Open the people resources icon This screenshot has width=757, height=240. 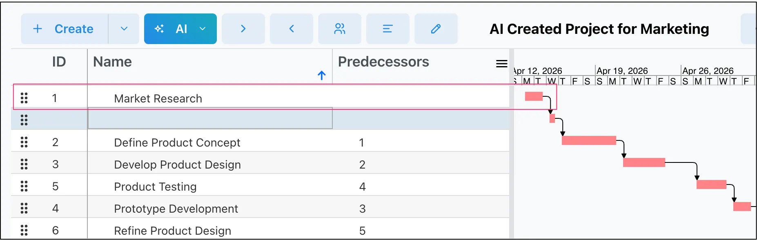(340, 29)
